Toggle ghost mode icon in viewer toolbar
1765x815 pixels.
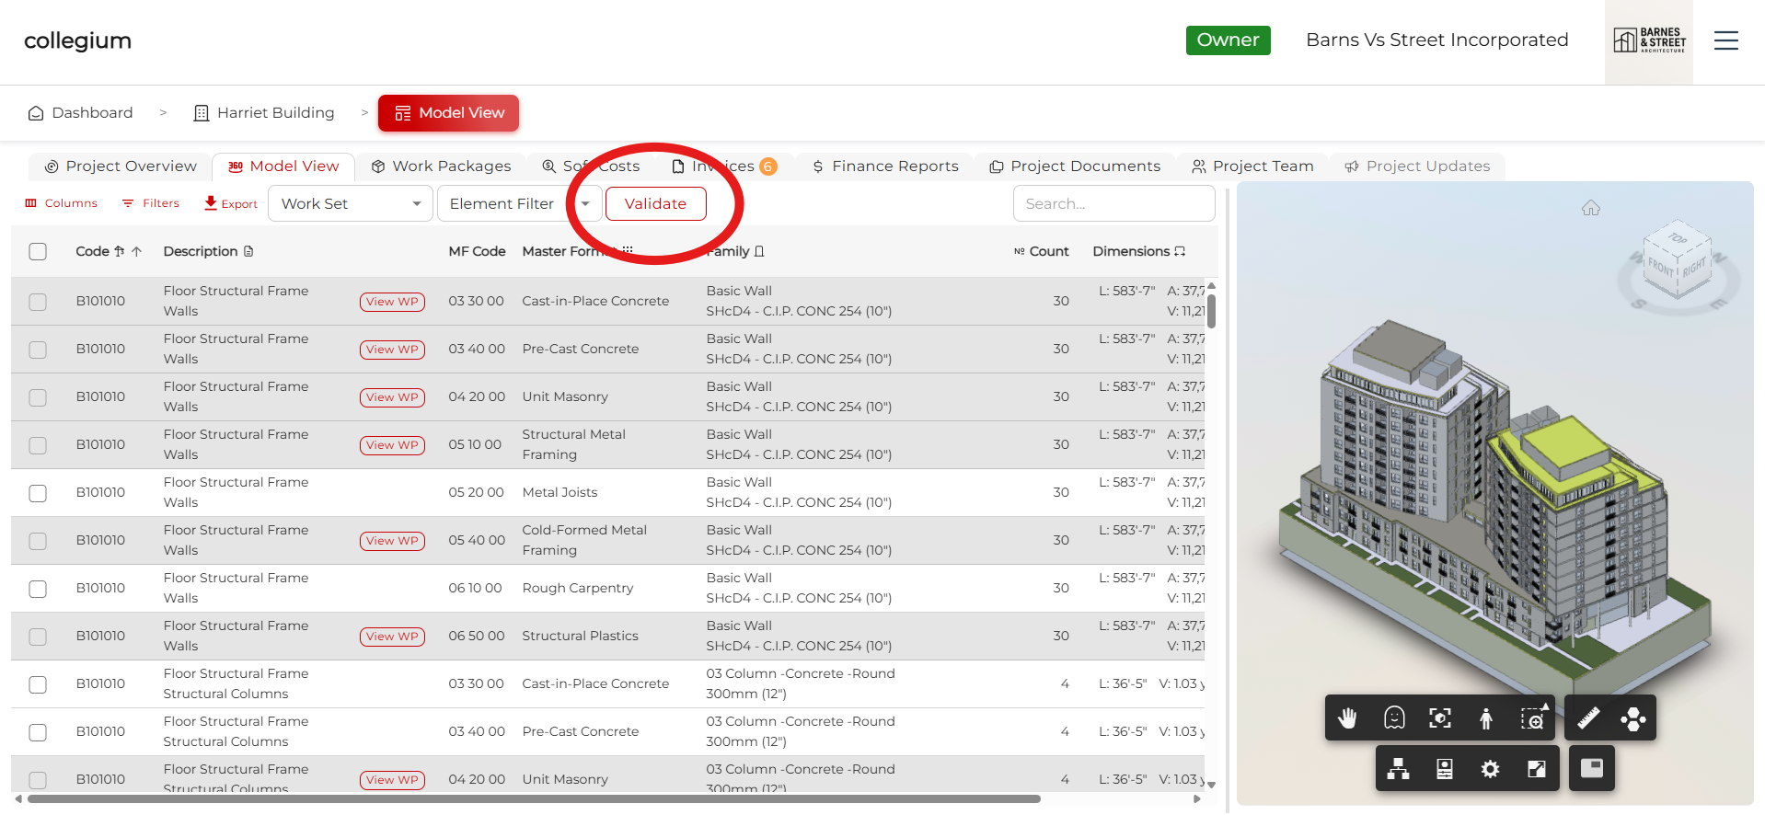tap(1394, 717)
